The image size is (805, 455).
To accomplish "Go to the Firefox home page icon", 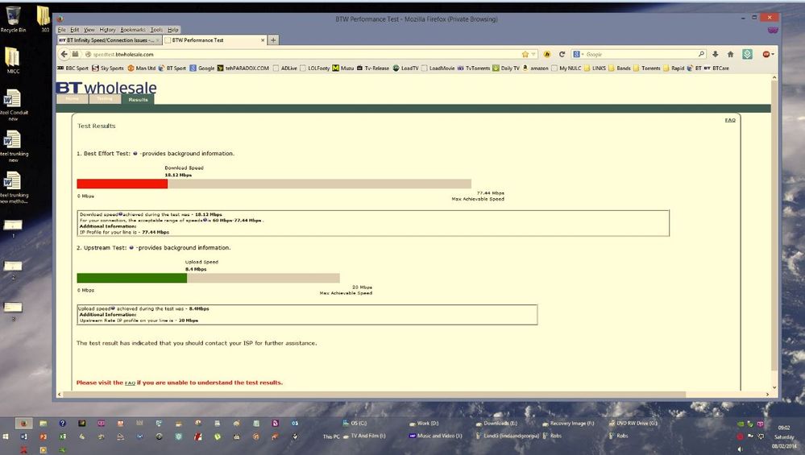I will (x=731, y=54).
